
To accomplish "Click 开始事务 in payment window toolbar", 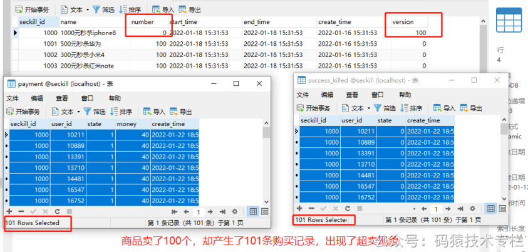I will click(24, 112).
